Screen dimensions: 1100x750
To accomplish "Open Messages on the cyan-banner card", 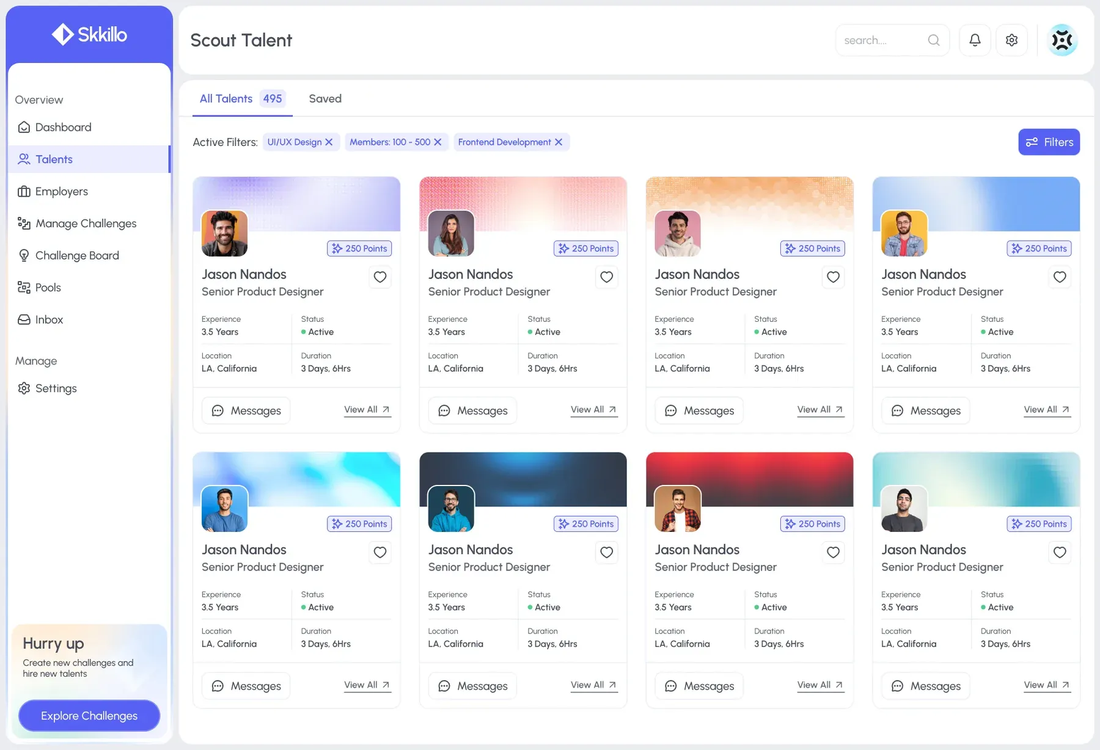I will (246, 686).
